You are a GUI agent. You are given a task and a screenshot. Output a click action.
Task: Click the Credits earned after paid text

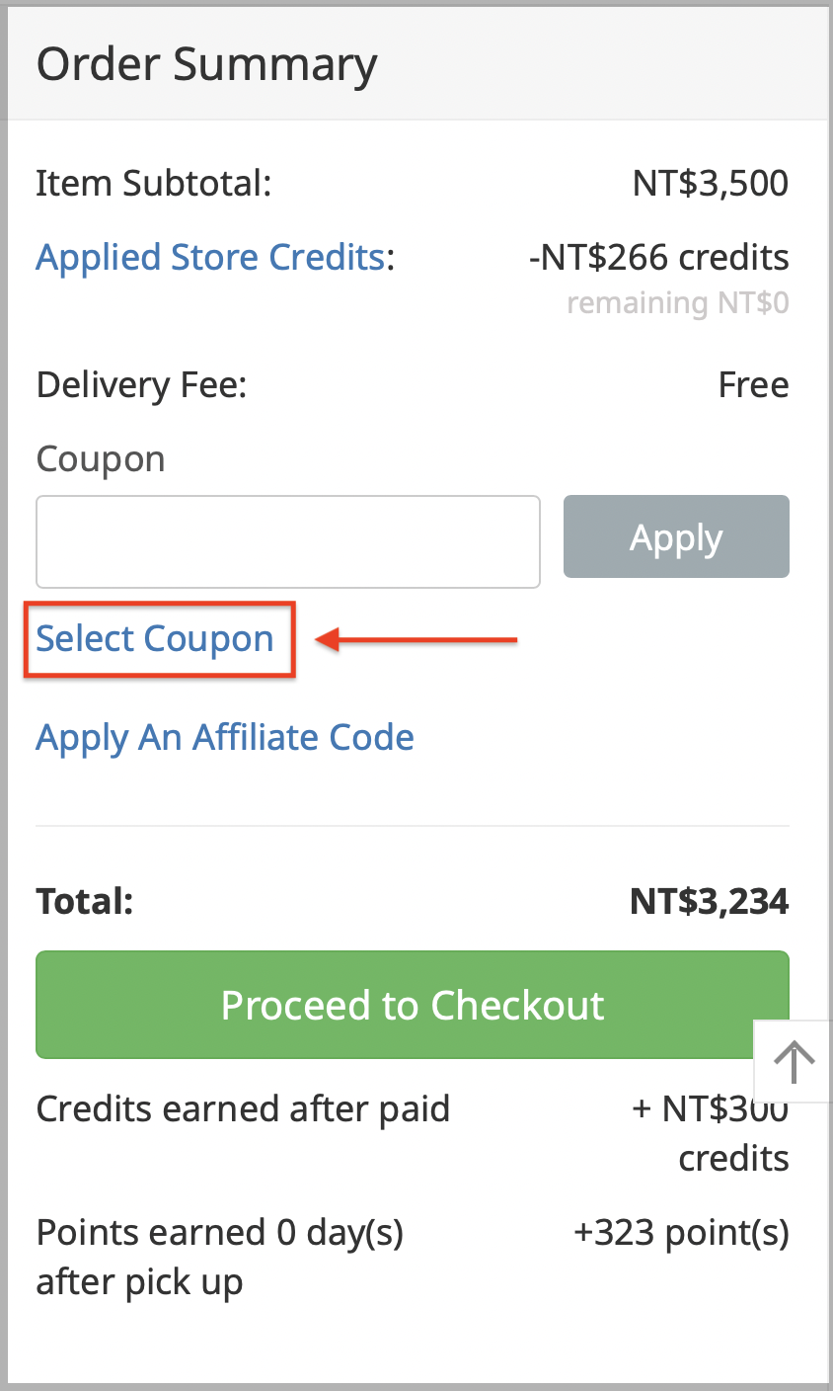pos(243,1108)
